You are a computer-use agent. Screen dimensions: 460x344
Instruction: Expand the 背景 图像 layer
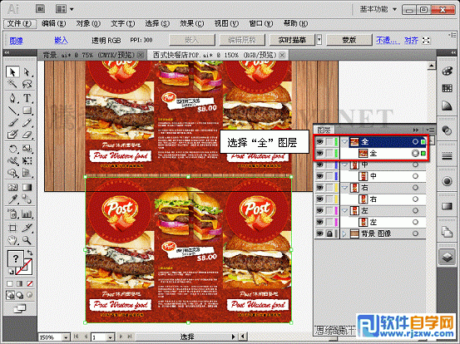(344, 233)
